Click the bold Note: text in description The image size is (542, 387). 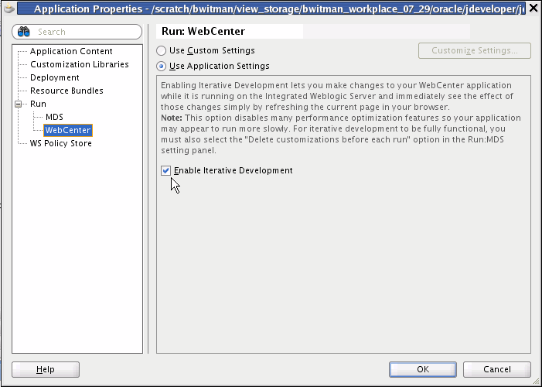(x=172, y=118)
